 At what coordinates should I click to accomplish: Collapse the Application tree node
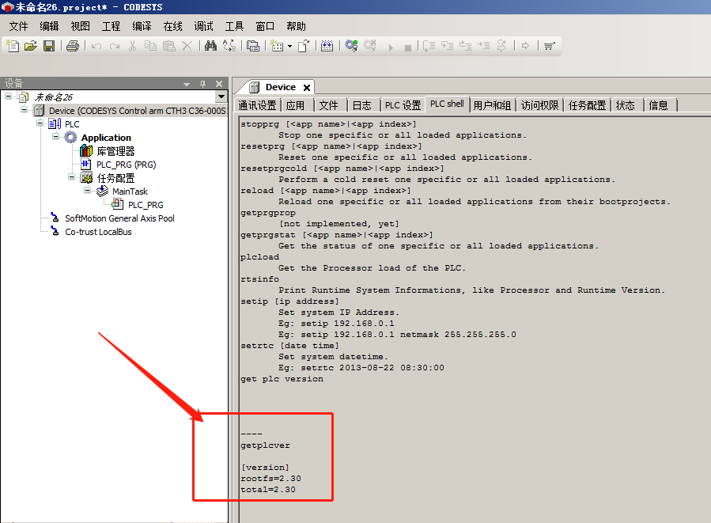point(55,137)
